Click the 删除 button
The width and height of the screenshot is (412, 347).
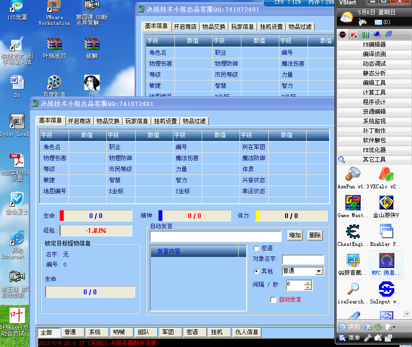pos(315,235)
